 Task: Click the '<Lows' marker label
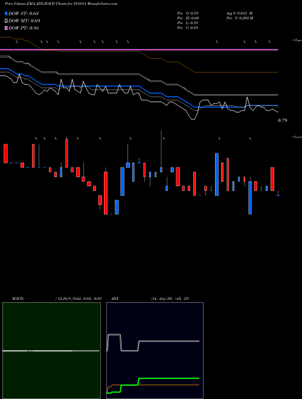(x=297, y=137)
